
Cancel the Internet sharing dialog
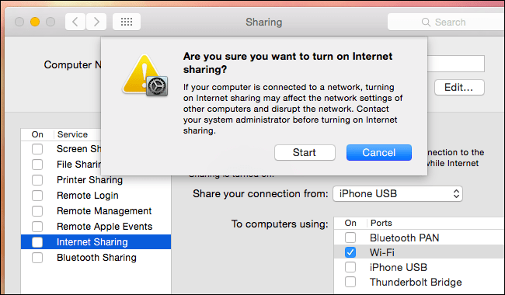click(x=379, y=152)
